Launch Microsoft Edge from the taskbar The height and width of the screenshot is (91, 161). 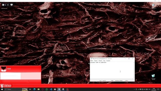[x=34, y=89]
